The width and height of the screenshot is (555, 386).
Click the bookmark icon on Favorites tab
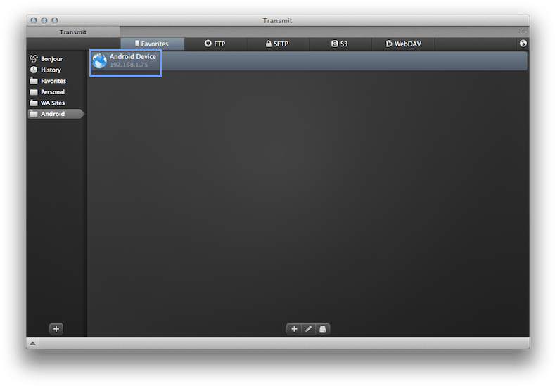tap(136, 44)
